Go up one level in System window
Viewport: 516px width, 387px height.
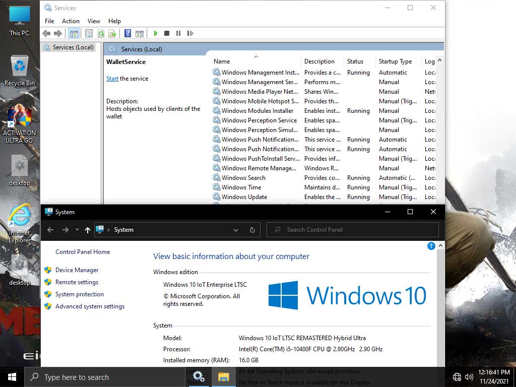pos(88,230)
